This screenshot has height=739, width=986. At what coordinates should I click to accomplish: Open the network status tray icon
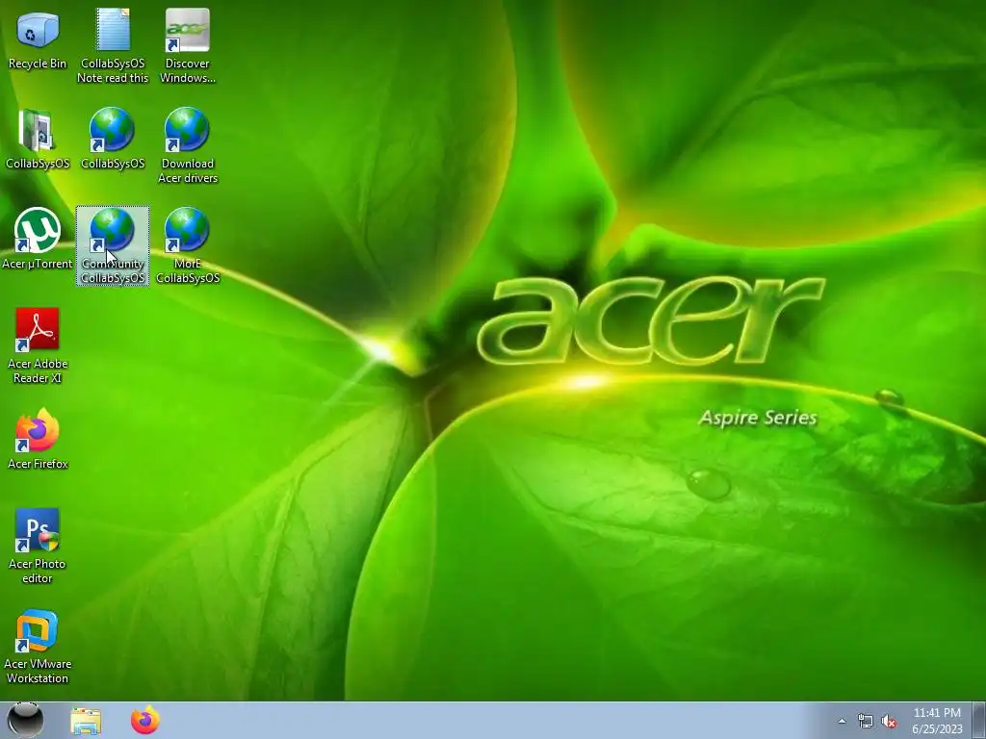[866, 722]
